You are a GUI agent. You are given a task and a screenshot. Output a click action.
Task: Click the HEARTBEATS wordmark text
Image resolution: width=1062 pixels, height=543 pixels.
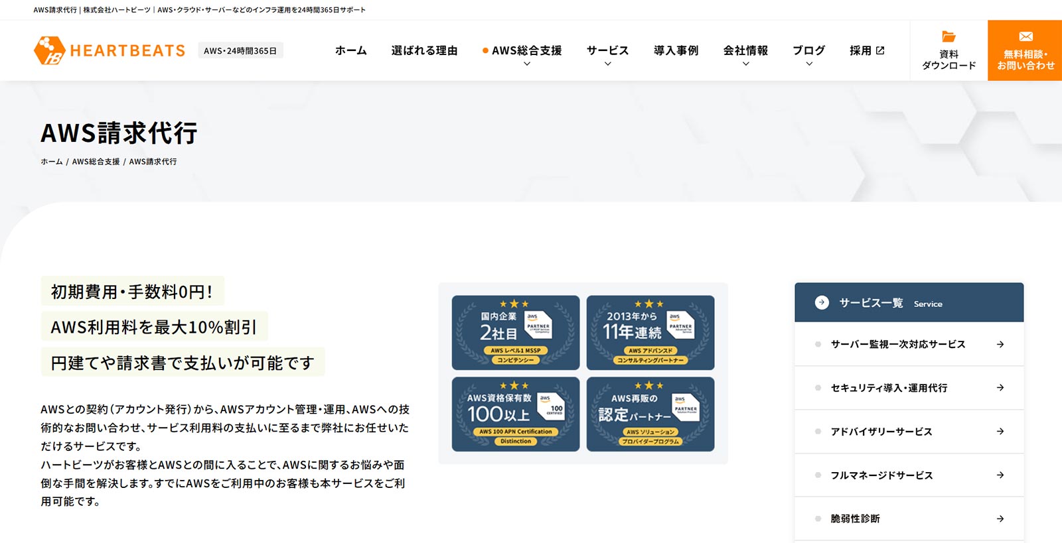[x=127, y=50]
